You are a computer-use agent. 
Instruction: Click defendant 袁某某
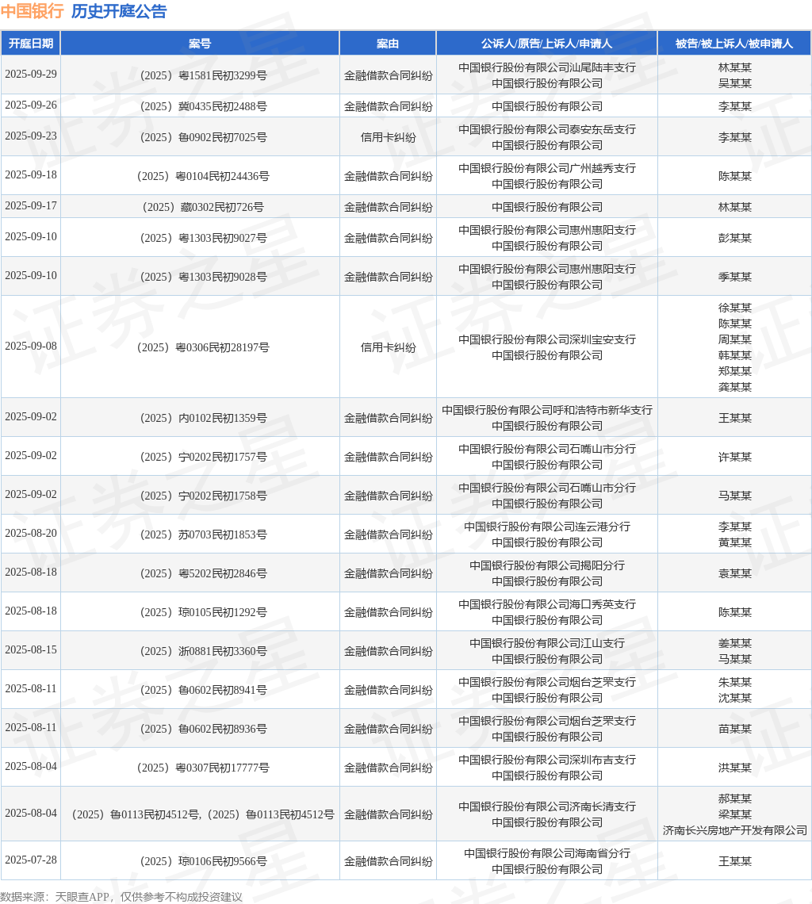pos(735,573)
